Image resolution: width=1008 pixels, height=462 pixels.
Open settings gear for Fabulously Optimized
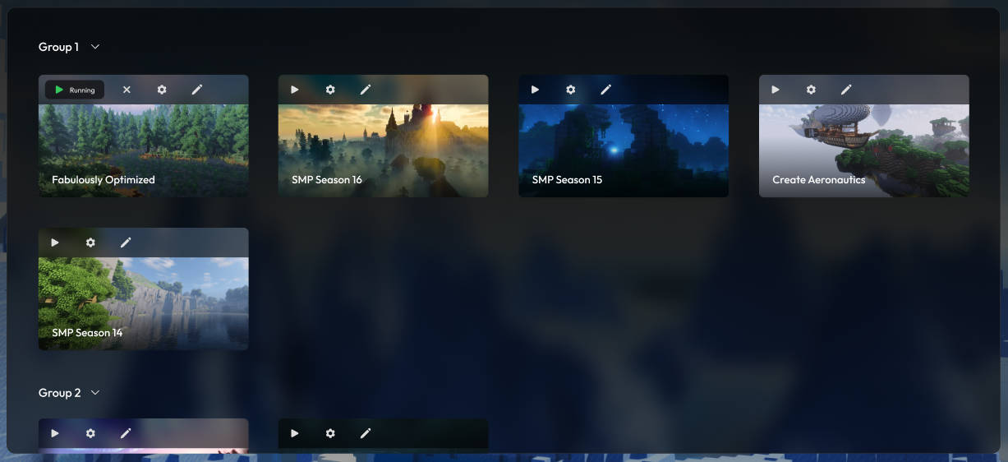(x=162, y=90)
